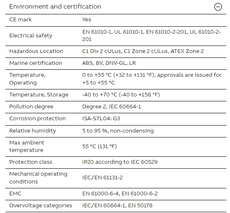This screenshot has height=213, width=230.
Task: Click the ABS, BV, DNV-GL, LR value
Action: [x=109, y=63]
